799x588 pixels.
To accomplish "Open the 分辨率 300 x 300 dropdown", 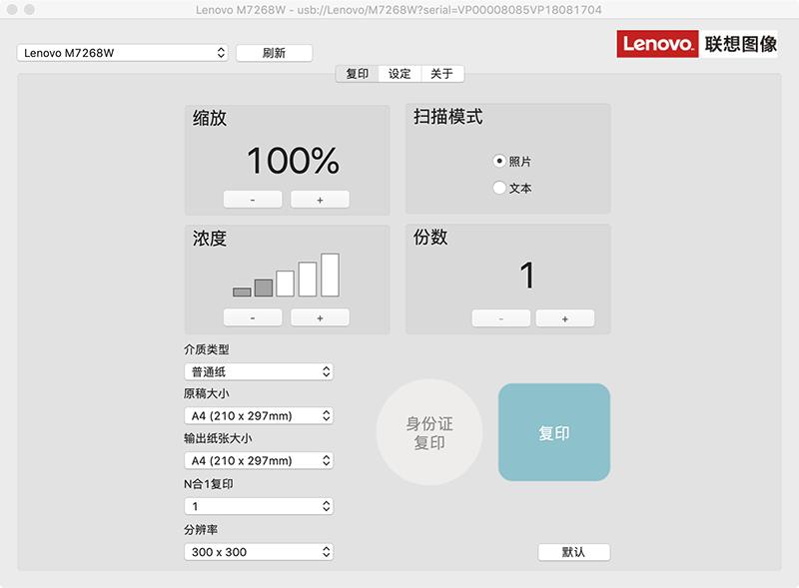I will pos(259,552).
